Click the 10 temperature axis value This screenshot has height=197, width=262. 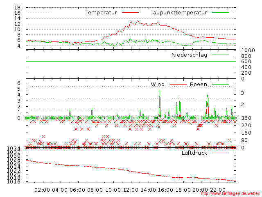(17, 30)
